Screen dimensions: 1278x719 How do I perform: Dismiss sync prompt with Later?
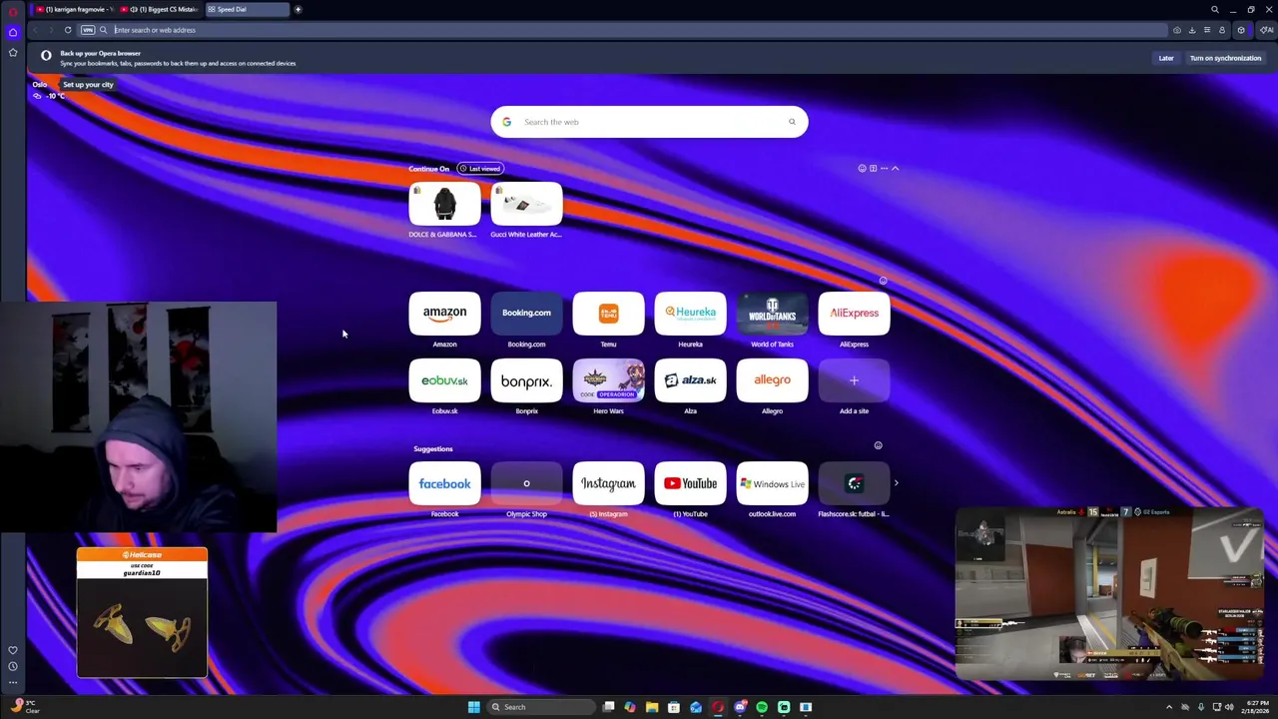(1166, 58)
